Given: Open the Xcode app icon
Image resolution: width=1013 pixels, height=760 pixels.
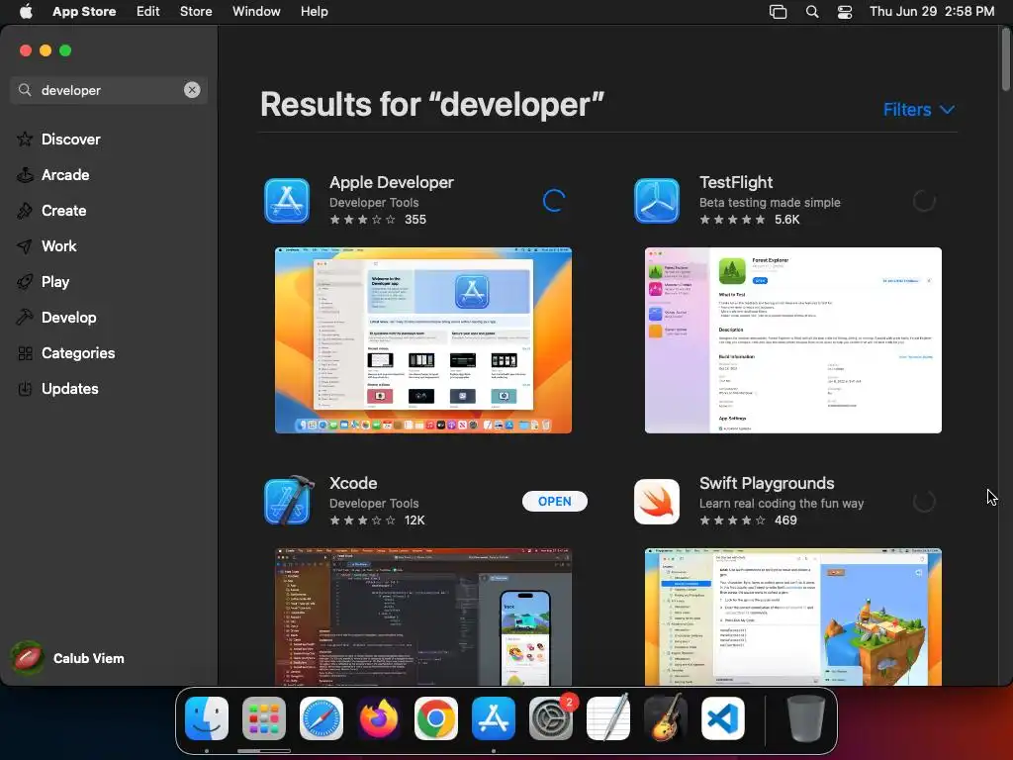Looking at the screenshot, I should pos(288,501).
